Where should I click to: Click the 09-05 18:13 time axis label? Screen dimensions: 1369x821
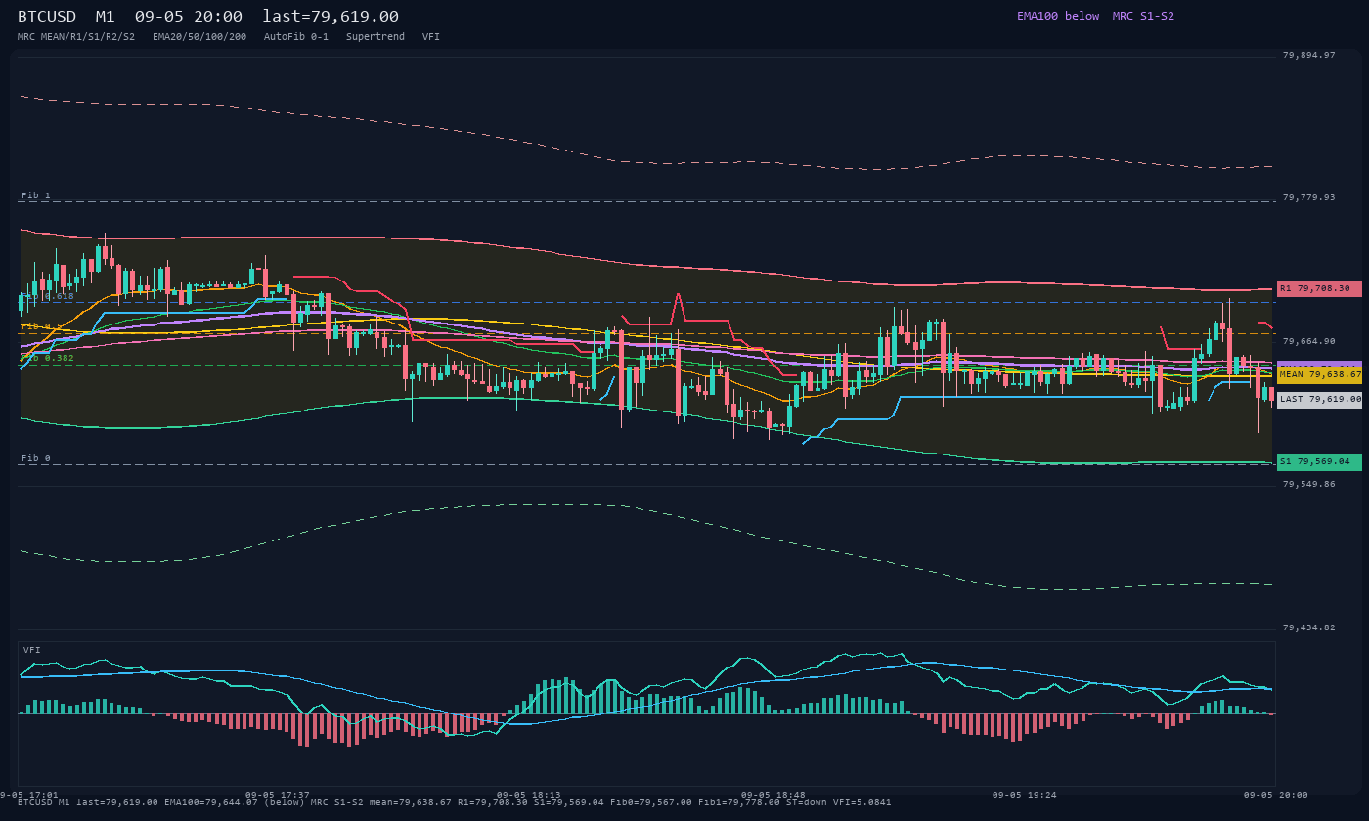point(529,795)
